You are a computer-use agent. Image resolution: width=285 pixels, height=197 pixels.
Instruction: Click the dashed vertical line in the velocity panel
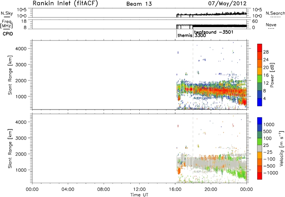(193, 148)
